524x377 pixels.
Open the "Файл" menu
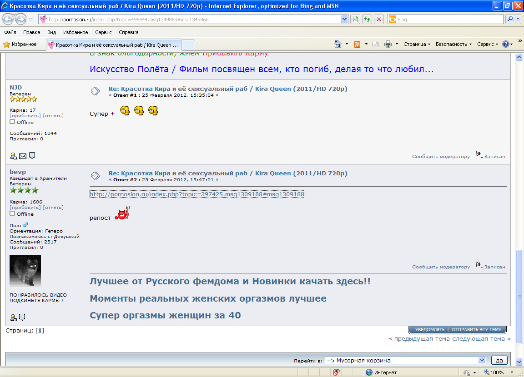[x=10, y=32]
